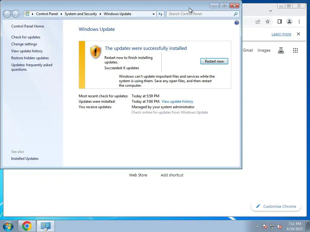The width and height of the screenshot is (310, 232).
Task: Expand arrow after System and Security breadcrumb
Action: pos(101,14)
